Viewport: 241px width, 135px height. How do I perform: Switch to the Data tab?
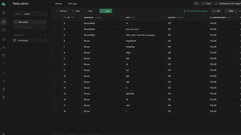(x=231, y=11)
